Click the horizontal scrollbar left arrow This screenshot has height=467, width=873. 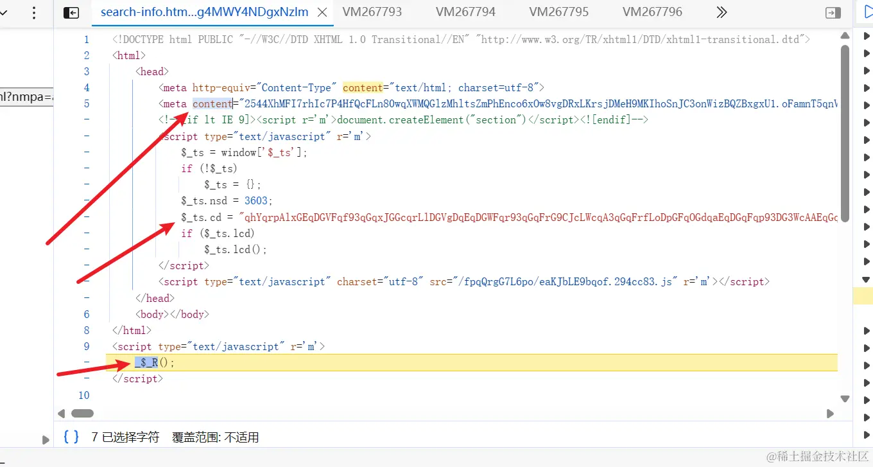click(62, 414)
